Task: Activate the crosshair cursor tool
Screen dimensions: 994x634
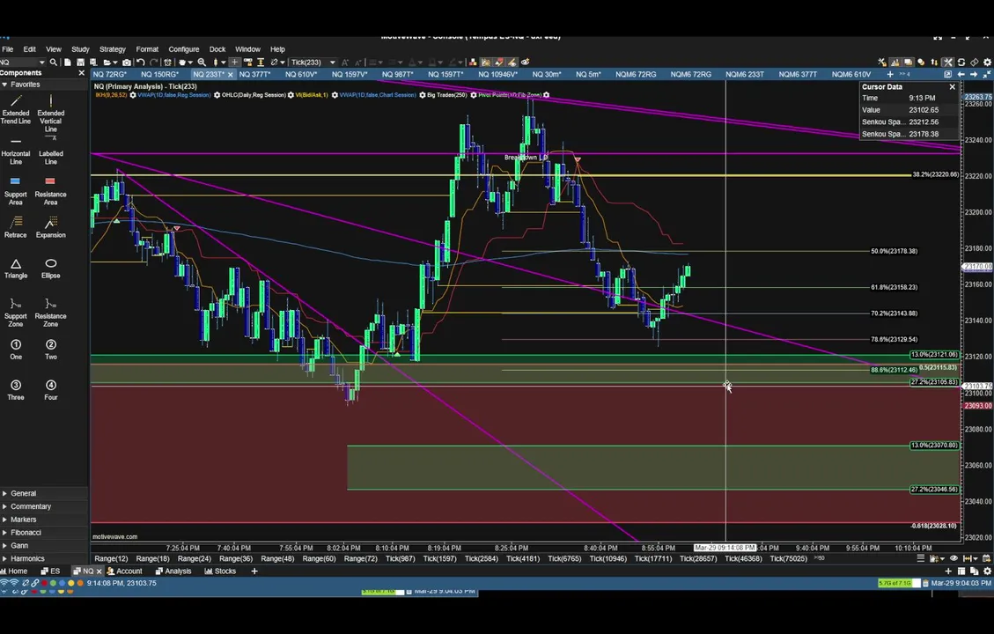Action: coord(234,63)
